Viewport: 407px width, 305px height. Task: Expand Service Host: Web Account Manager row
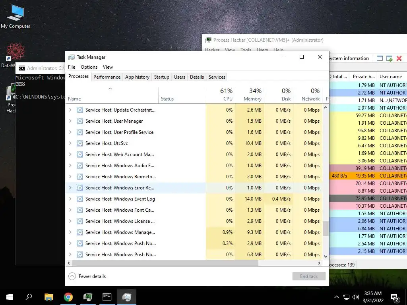(70, 154)
